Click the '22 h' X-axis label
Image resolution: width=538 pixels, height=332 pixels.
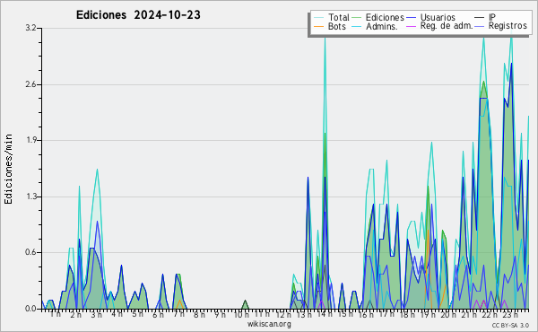tap(490, 314)
